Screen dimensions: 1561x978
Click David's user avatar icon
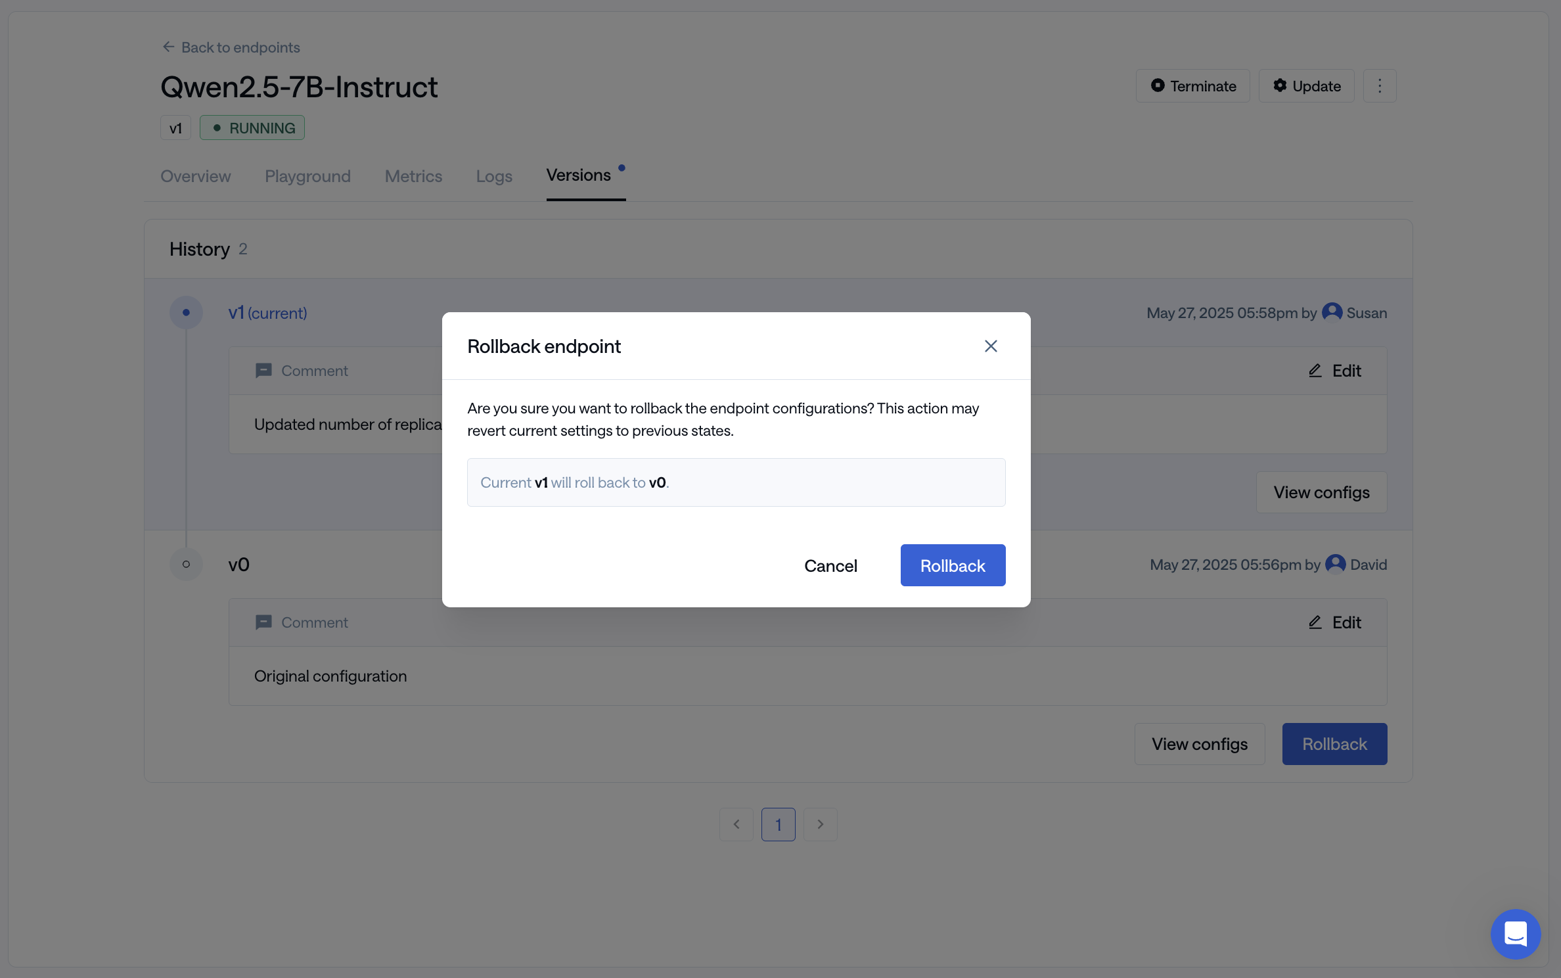(1335, 564)
